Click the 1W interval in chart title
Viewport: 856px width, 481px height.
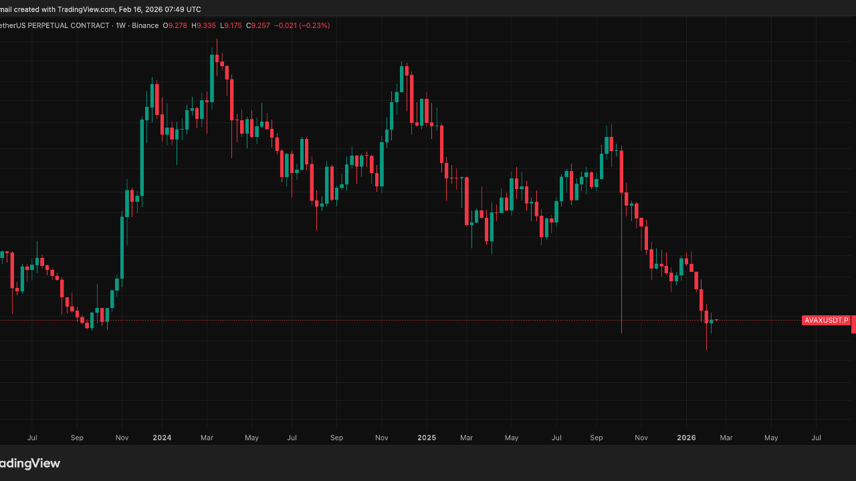[x=121, y=25]
